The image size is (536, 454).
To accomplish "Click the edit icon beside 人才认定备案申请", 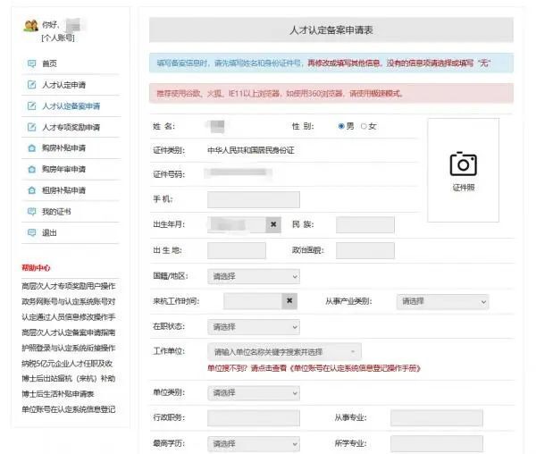I will [x=31, y=105].
